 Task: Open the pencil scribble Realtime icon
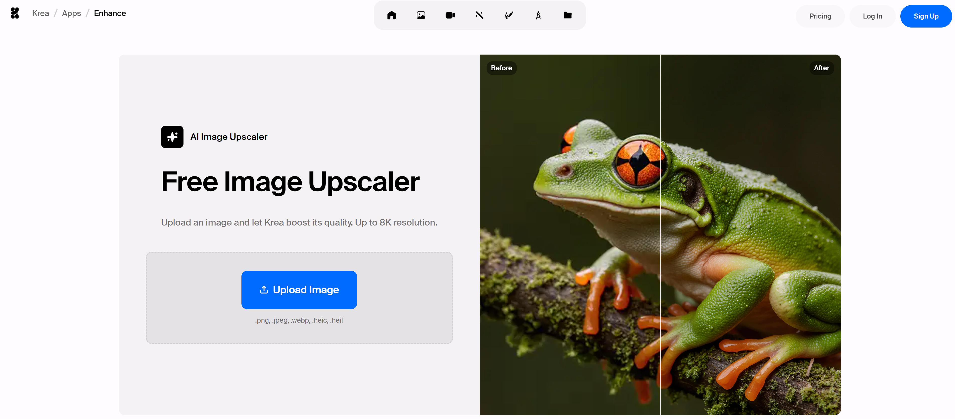(x=509, y=15)
